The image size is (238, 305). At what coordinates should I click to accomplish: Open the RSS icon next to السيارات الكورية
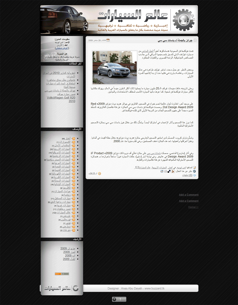[74, 177]
